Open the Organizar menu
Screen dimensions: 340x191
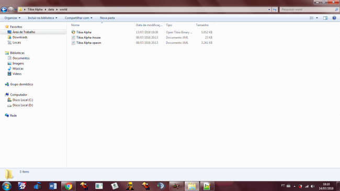[x=13, y=18]
